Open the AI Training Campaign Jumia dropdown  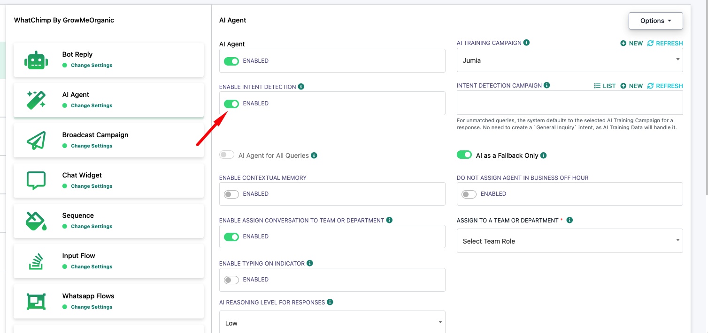click(569, 60)
